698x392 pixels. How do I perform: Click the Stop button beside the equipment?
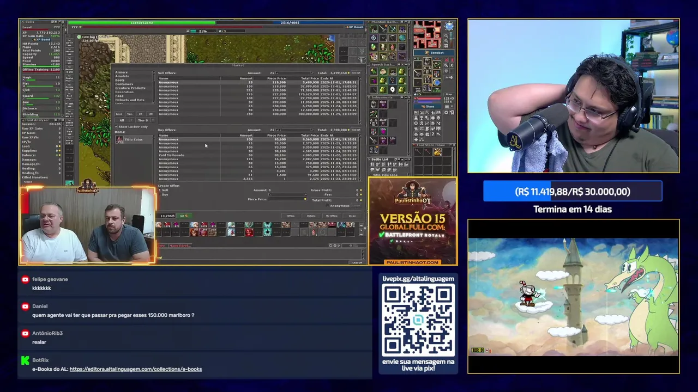[449, 94]
